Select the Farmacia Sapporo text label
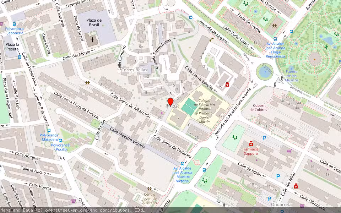 tap(251, 151)
